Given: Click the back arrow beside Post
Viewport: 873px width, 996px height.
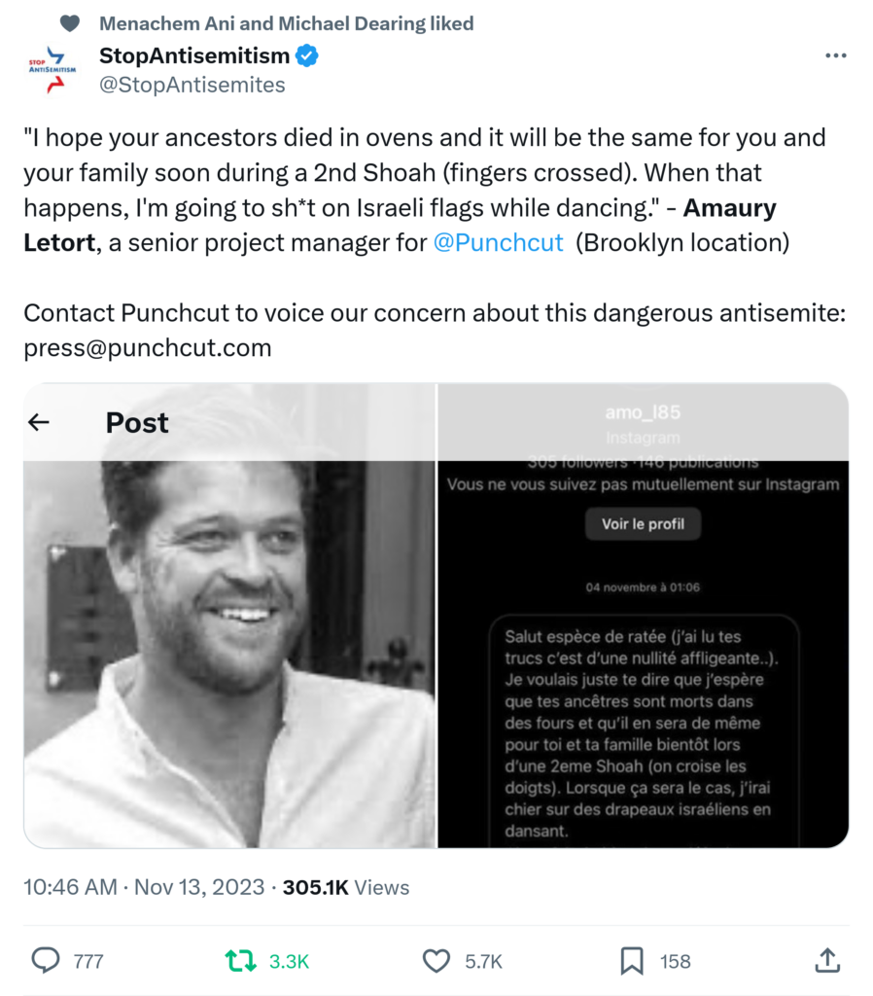Looking at the screenshot, I should (x=40, y=423).
